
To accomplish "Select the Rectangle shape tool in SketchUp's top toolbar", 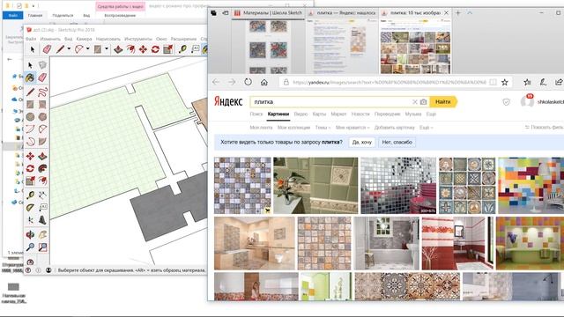I will coord(98,49).
